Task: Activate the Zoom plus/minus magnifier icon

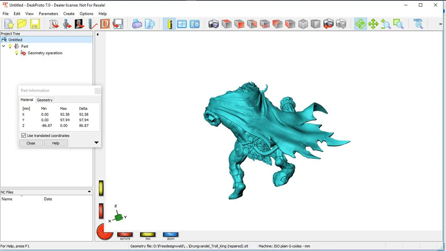Action: coord(386,24)
